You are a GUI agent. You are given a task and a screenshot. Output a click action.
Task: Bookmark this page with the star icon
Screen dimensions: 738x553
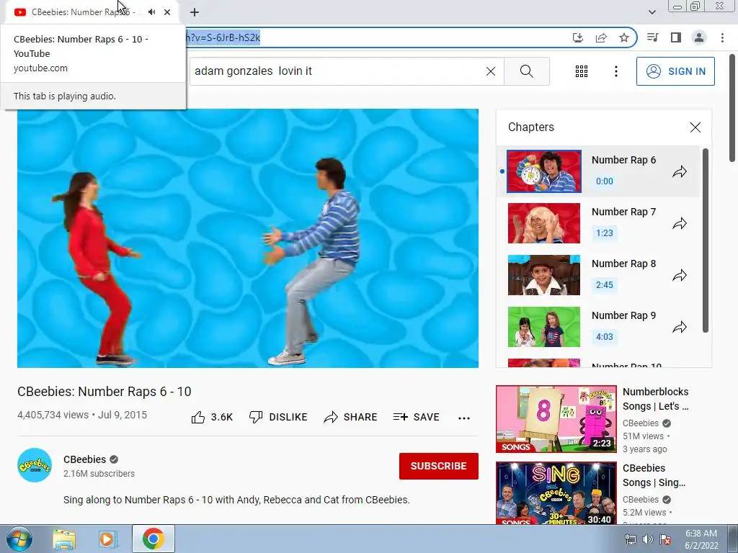(624, 37)
